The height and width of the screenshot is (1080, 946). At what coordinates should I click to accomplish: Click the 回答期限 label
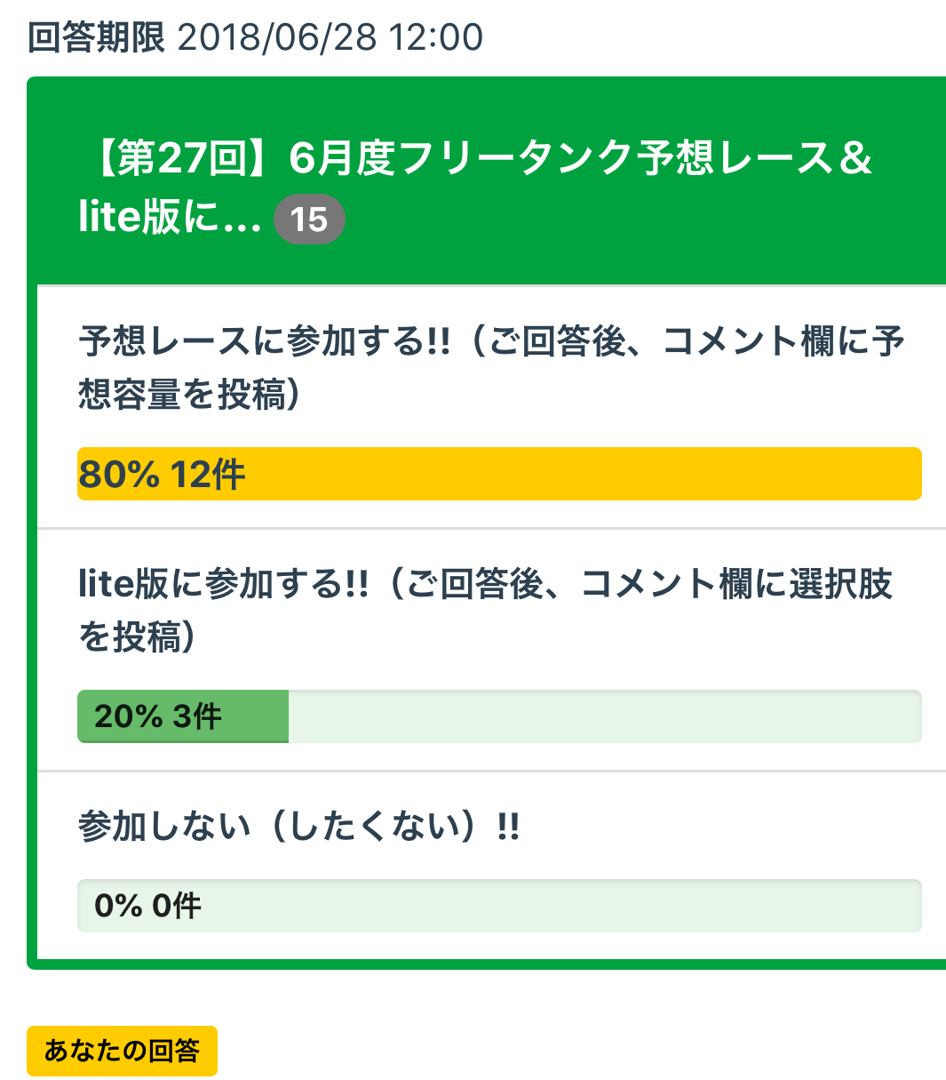pyautogui.click(x=96, y=37)
